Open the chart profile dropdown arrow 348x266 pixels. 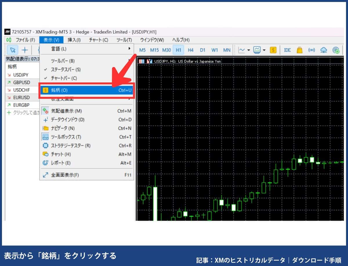click(264, 50)
